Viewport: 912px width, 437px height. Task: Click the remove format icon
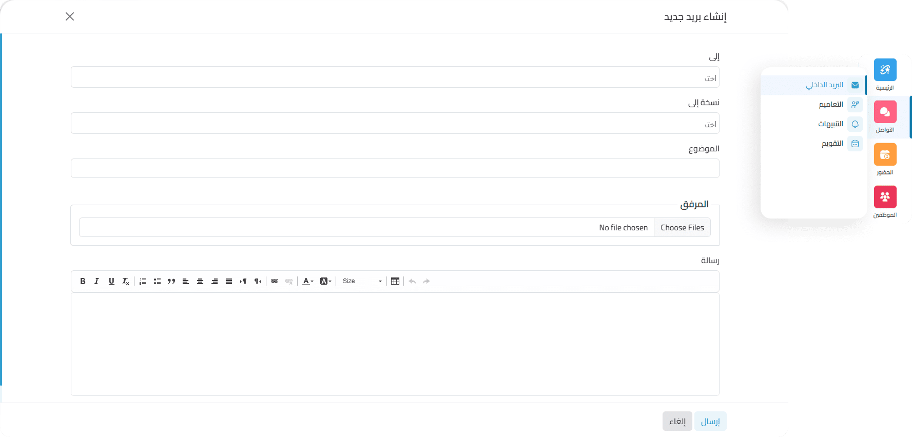[x=126, y=281]
